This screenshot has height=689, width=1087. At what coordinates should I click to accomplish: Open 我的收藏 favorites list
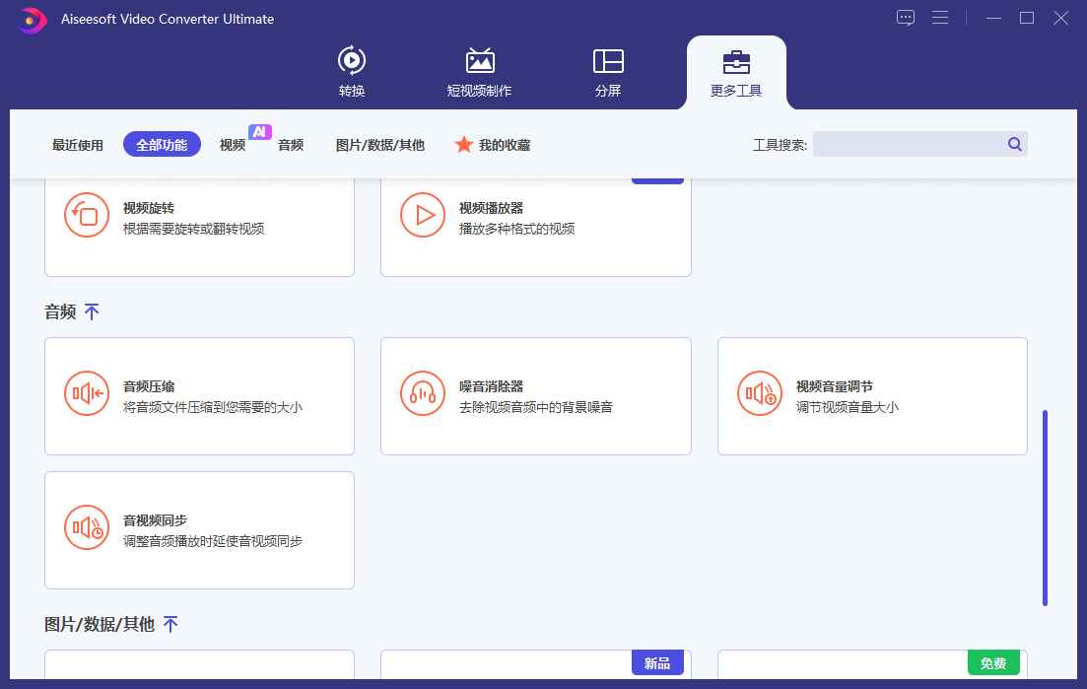coord(493,145)
